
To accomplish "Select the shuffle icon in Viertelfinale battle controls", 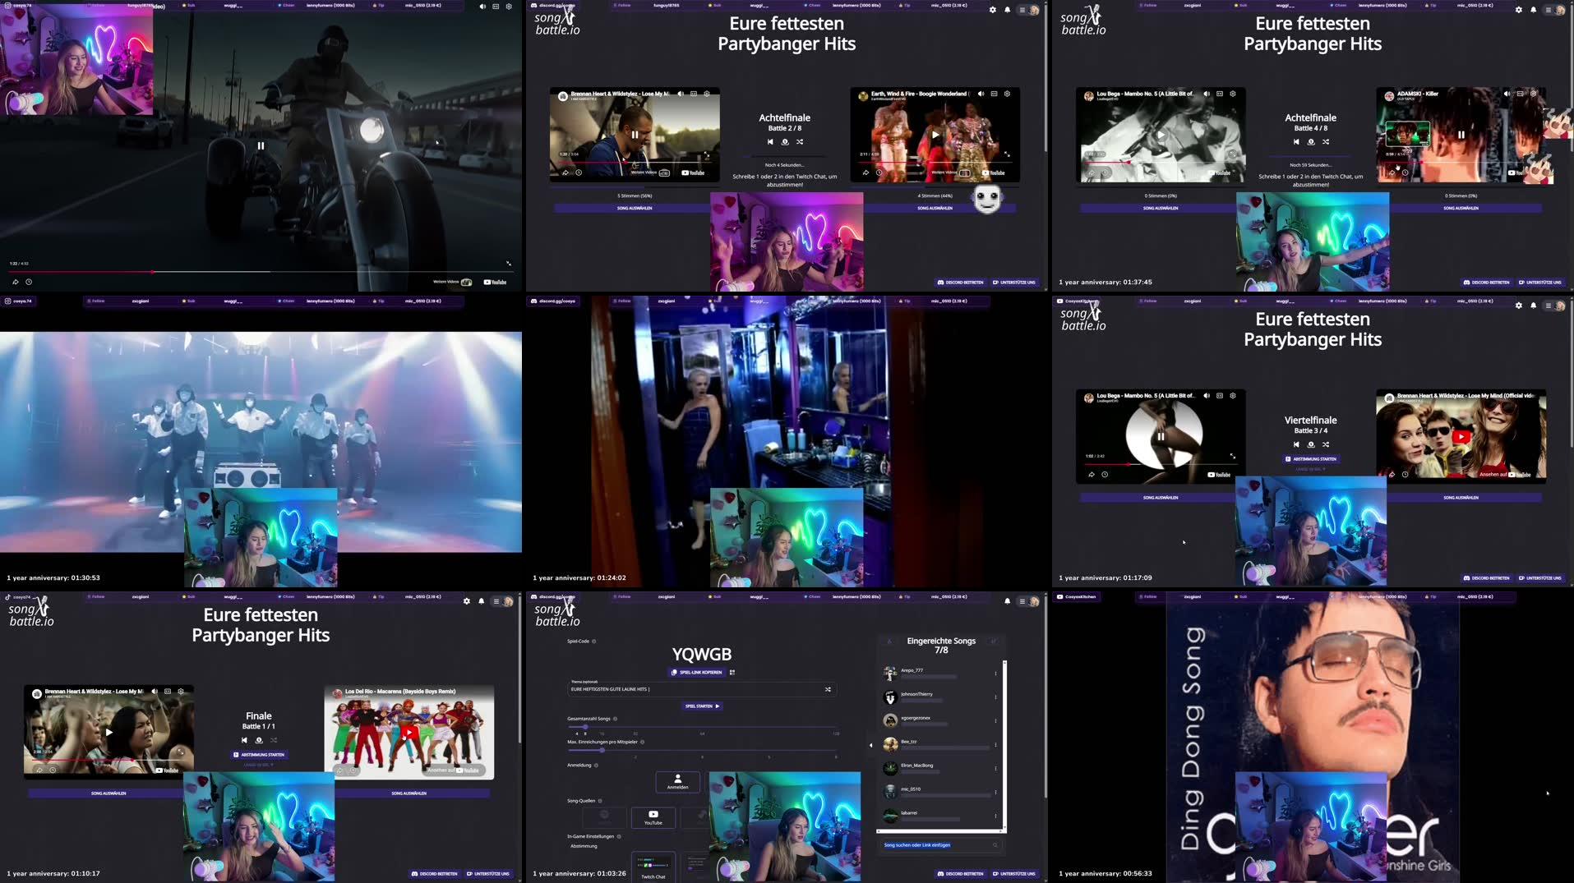I will (1326, 444).
